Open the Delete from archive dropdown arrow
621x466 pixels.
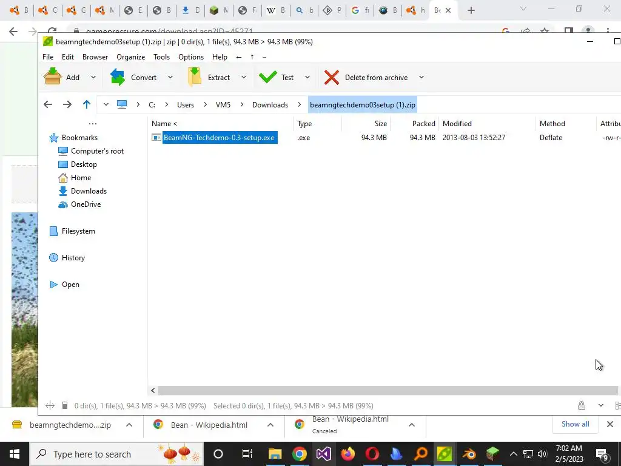pyautogui.click(x=421, y=77)
